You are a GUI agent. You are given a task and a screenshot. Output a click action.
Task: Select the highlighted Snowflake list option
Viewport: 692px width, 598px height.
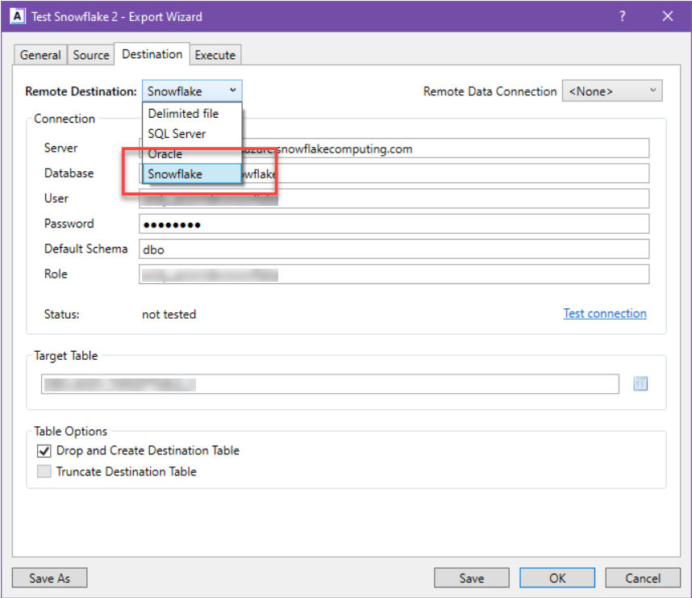point(176,174)
